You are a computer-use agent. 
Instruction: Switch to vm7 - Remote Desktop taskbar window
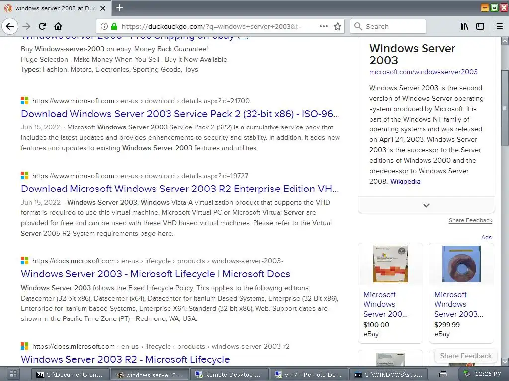[309, 374]
